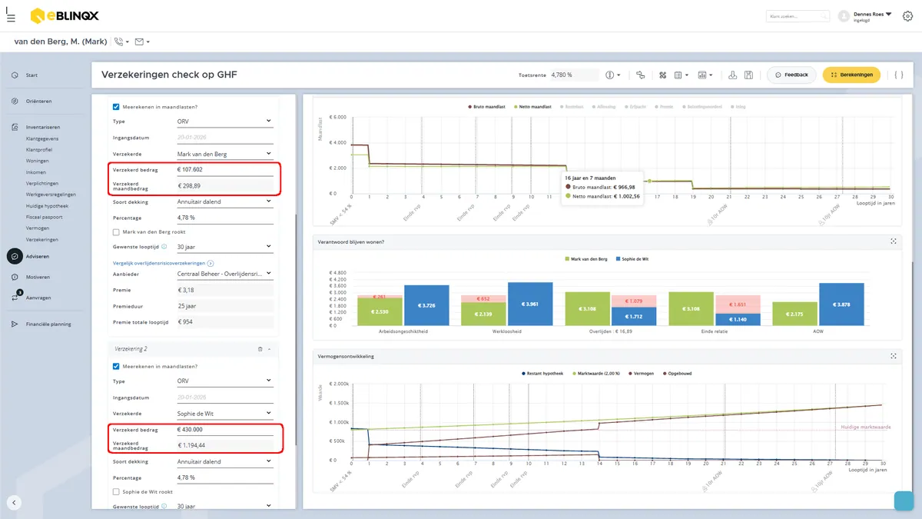Click the Toetsrente field showing 4,780 %
922x519 pixels.
[x=574, y=75]
